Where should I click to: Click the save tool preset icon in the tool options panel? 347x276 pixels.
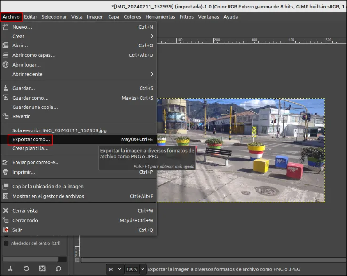click(x=10, y=268)
